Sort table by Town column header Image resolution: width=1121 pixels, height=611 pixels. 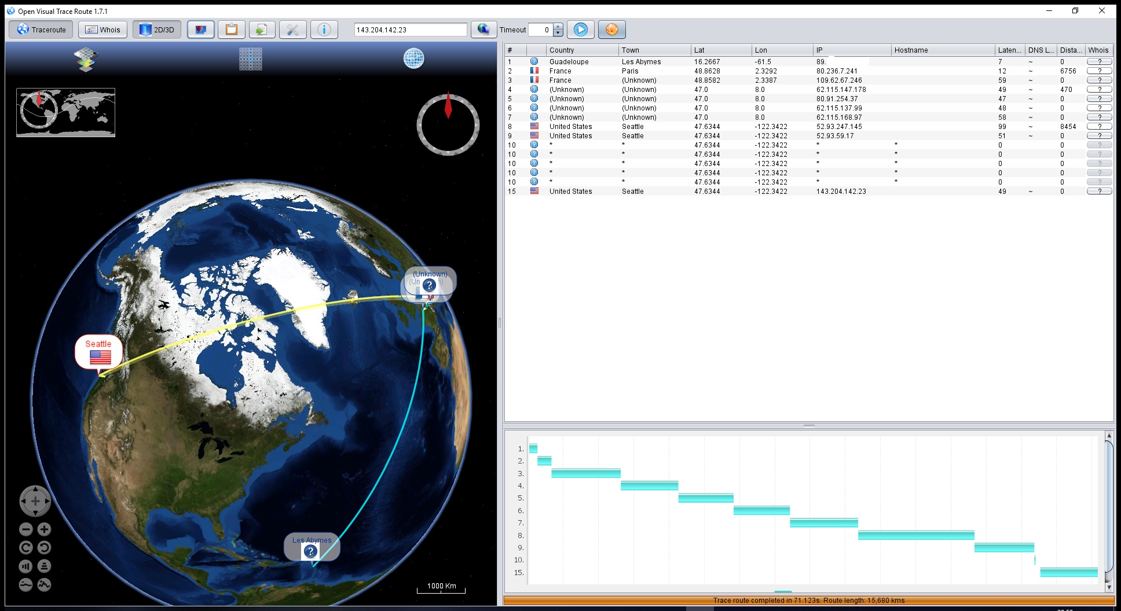coord(654,50)
